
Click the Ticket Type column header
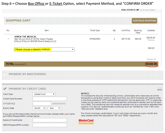click(95, 30)
